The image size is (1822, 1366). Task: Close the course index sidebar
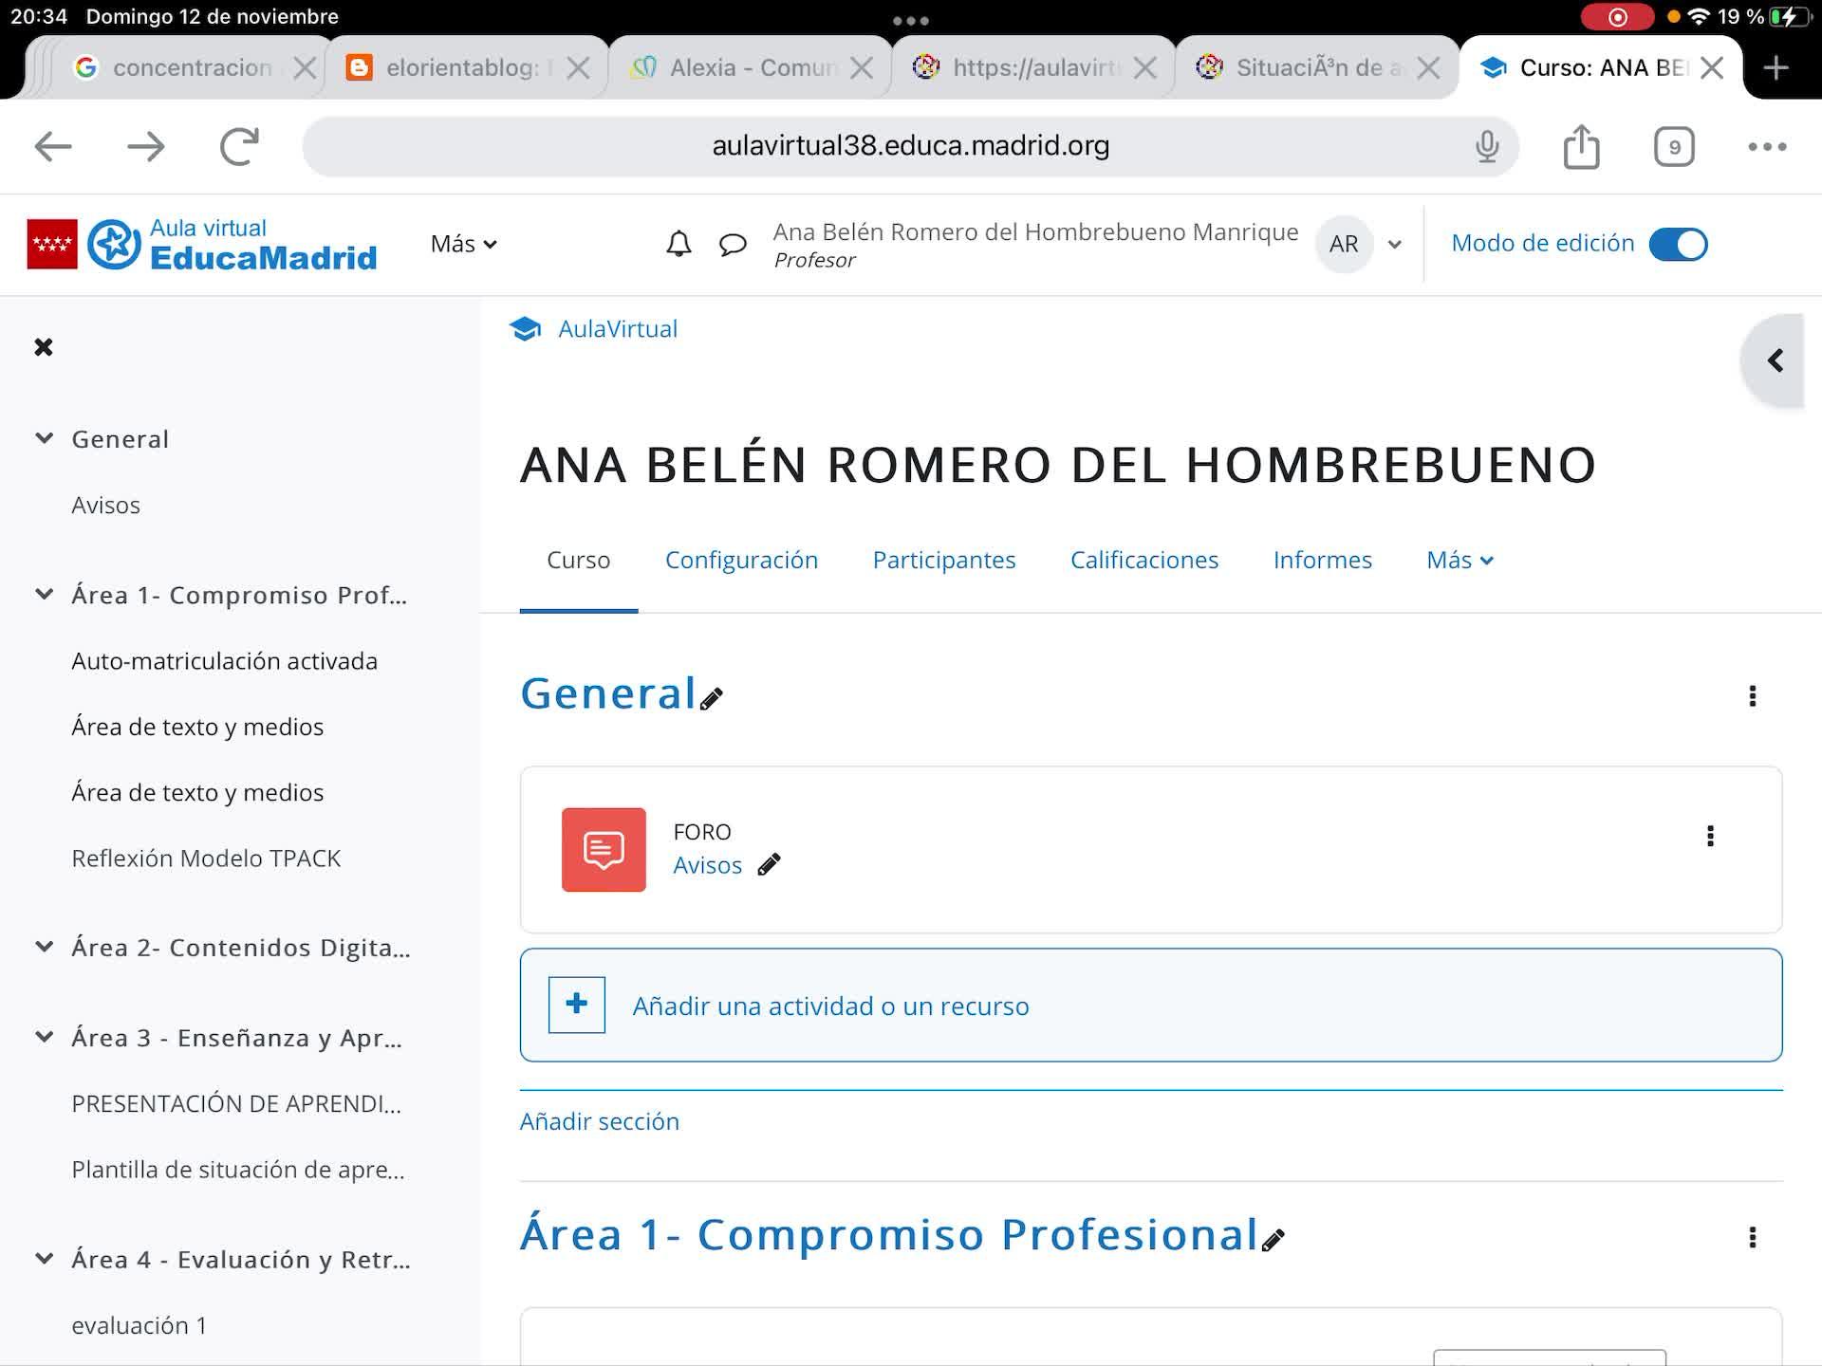[44, 347]
